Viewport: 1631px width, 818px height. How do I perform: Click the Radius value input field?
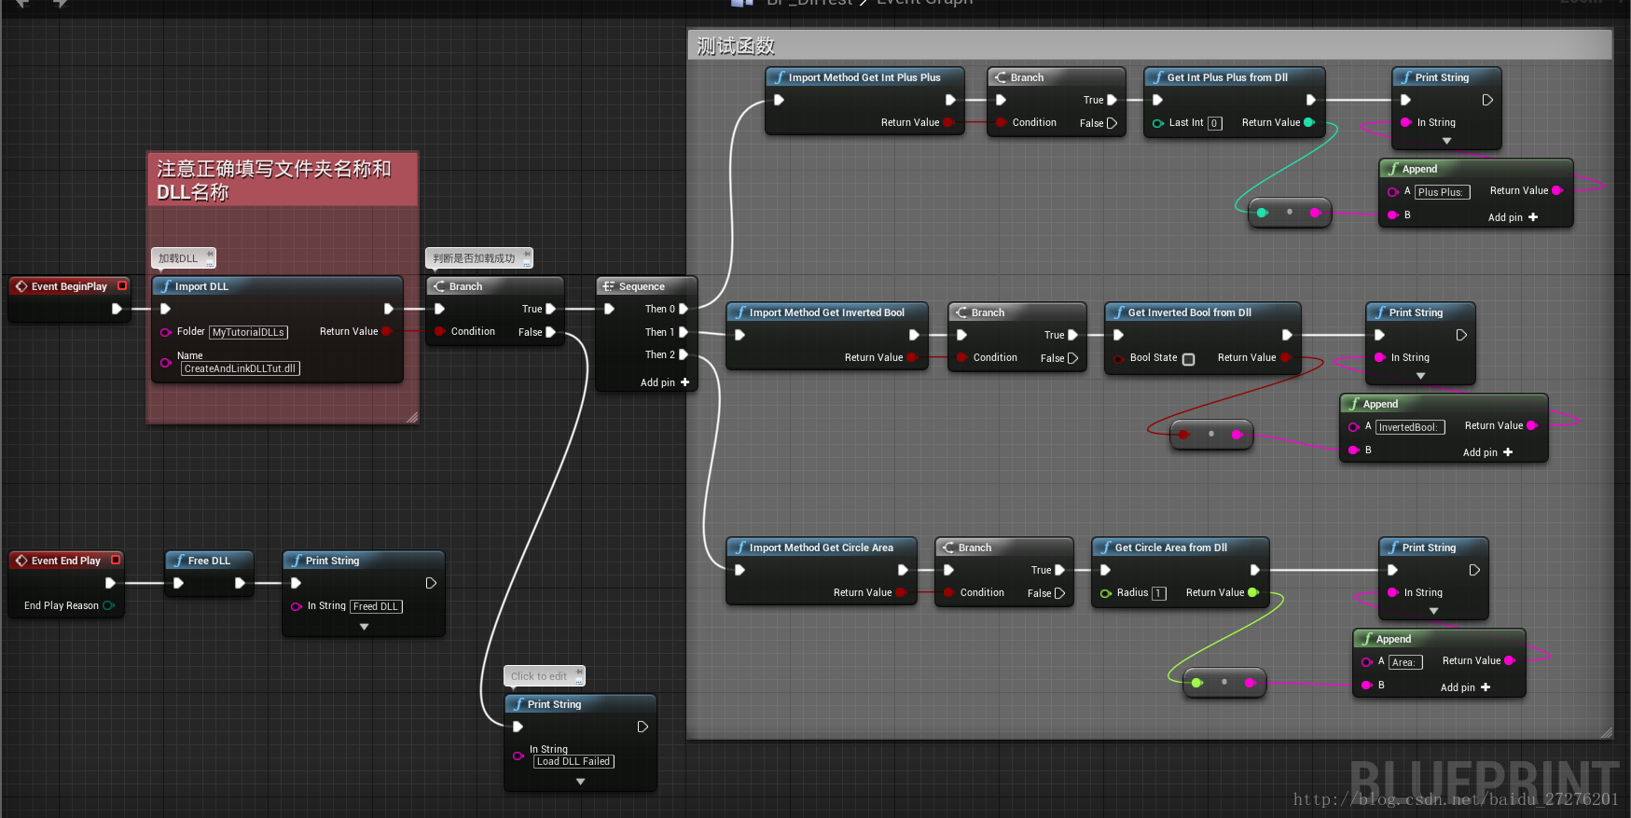pyautogui.click(x=1159, y=593)
